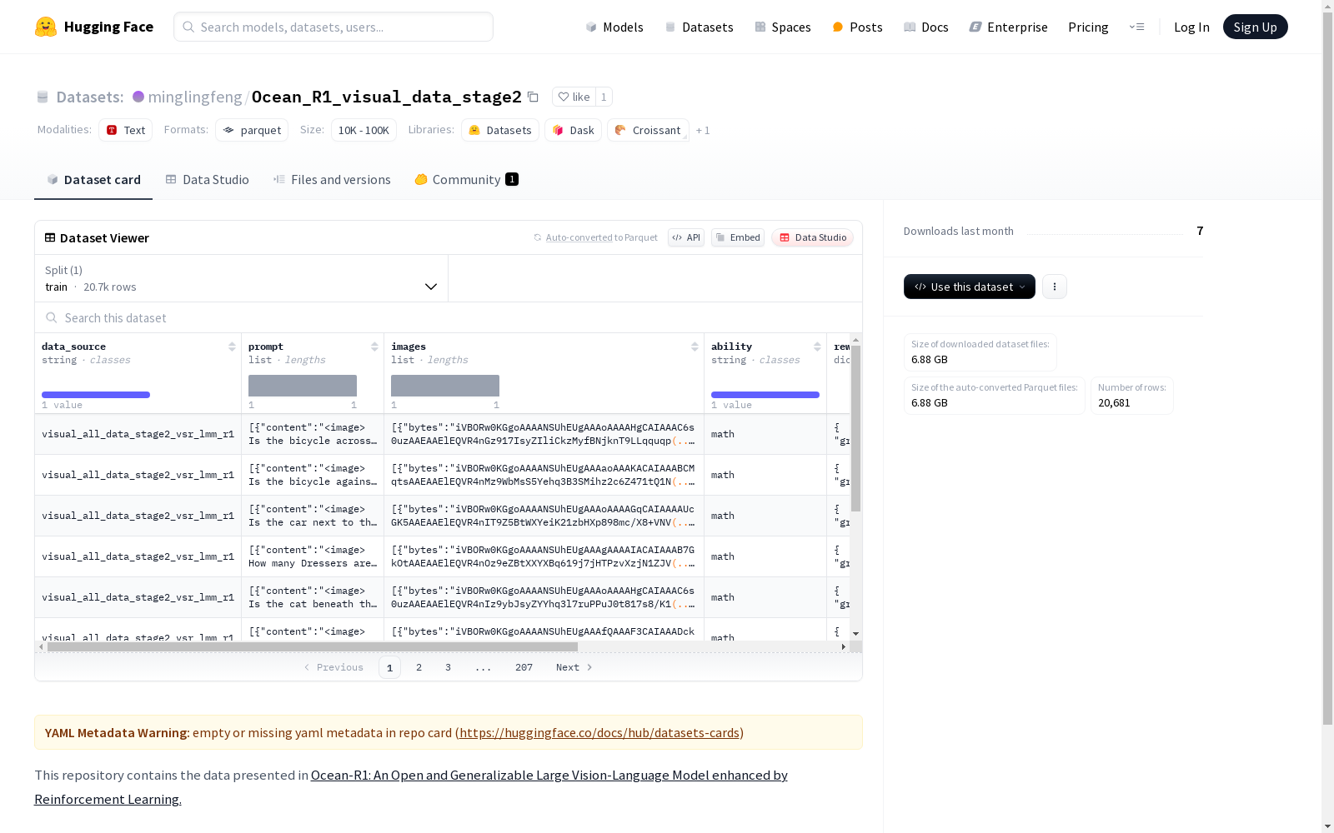Click the Embed button
Screen dimensions: 1334x833
(x=738, y=237)
